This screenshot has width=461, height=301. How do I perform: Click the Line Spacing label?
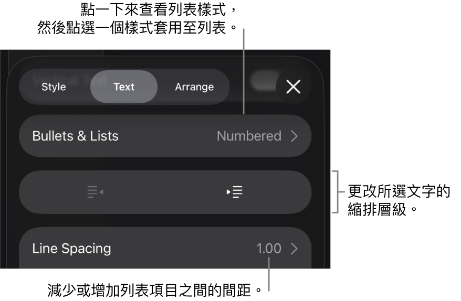pos(71,249)
